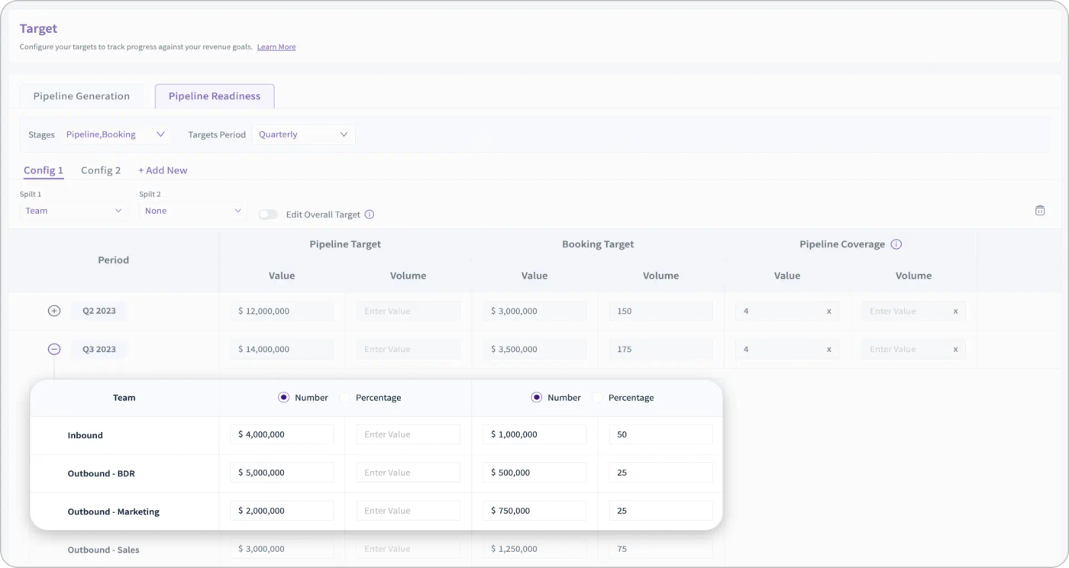
Task: Click the Outbound - Sales team label
Action: (x=103, y=550)
